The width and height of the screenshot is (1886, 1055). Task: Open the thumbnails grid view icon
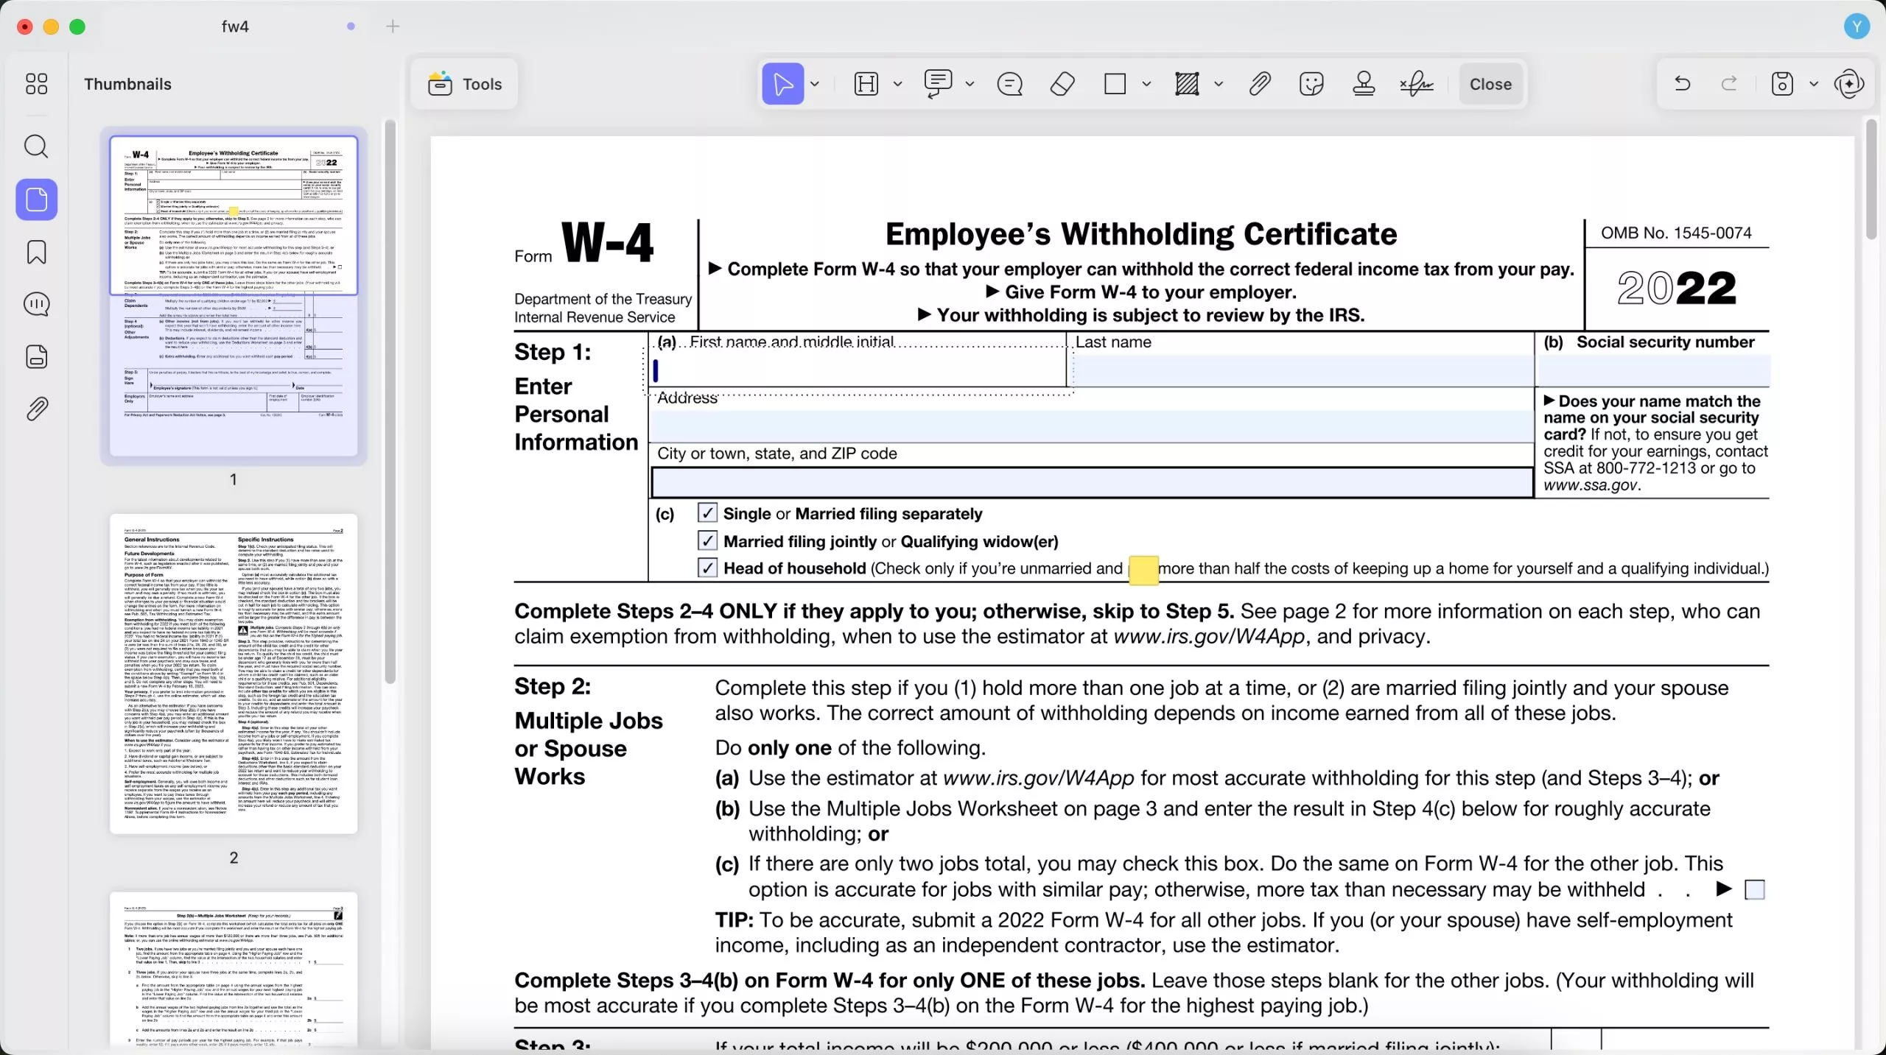point(36,84)
